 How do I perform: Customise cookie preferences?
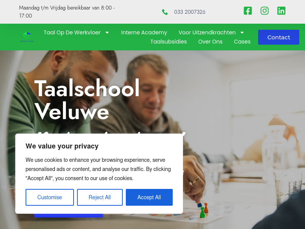pyautogui.click(x=50, y=197)
